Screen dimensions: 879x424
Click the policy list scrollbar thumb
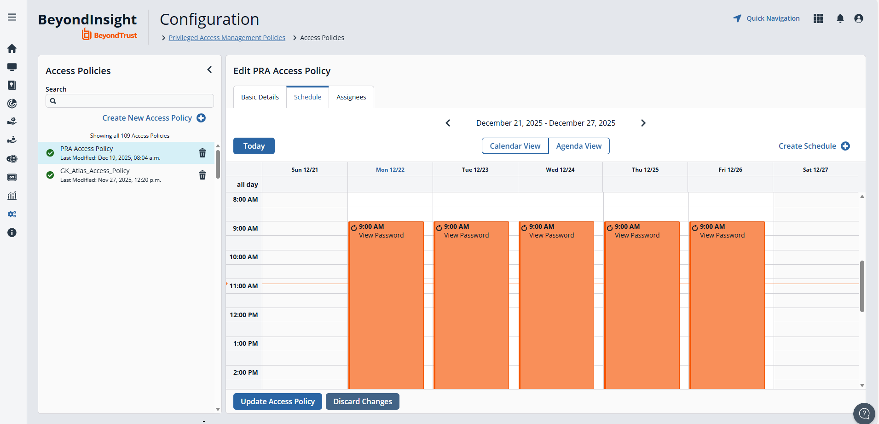coord(218,164)
